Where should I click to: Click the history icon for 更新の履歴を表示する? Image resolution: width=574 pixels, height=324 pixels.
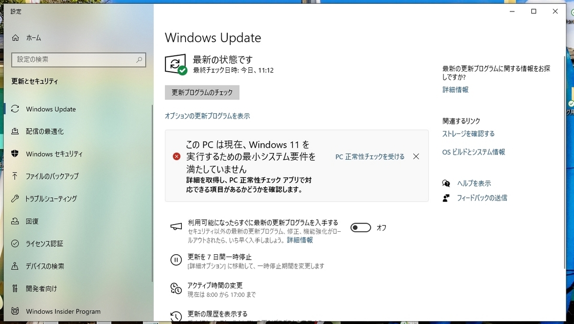(x=176, y=315)
